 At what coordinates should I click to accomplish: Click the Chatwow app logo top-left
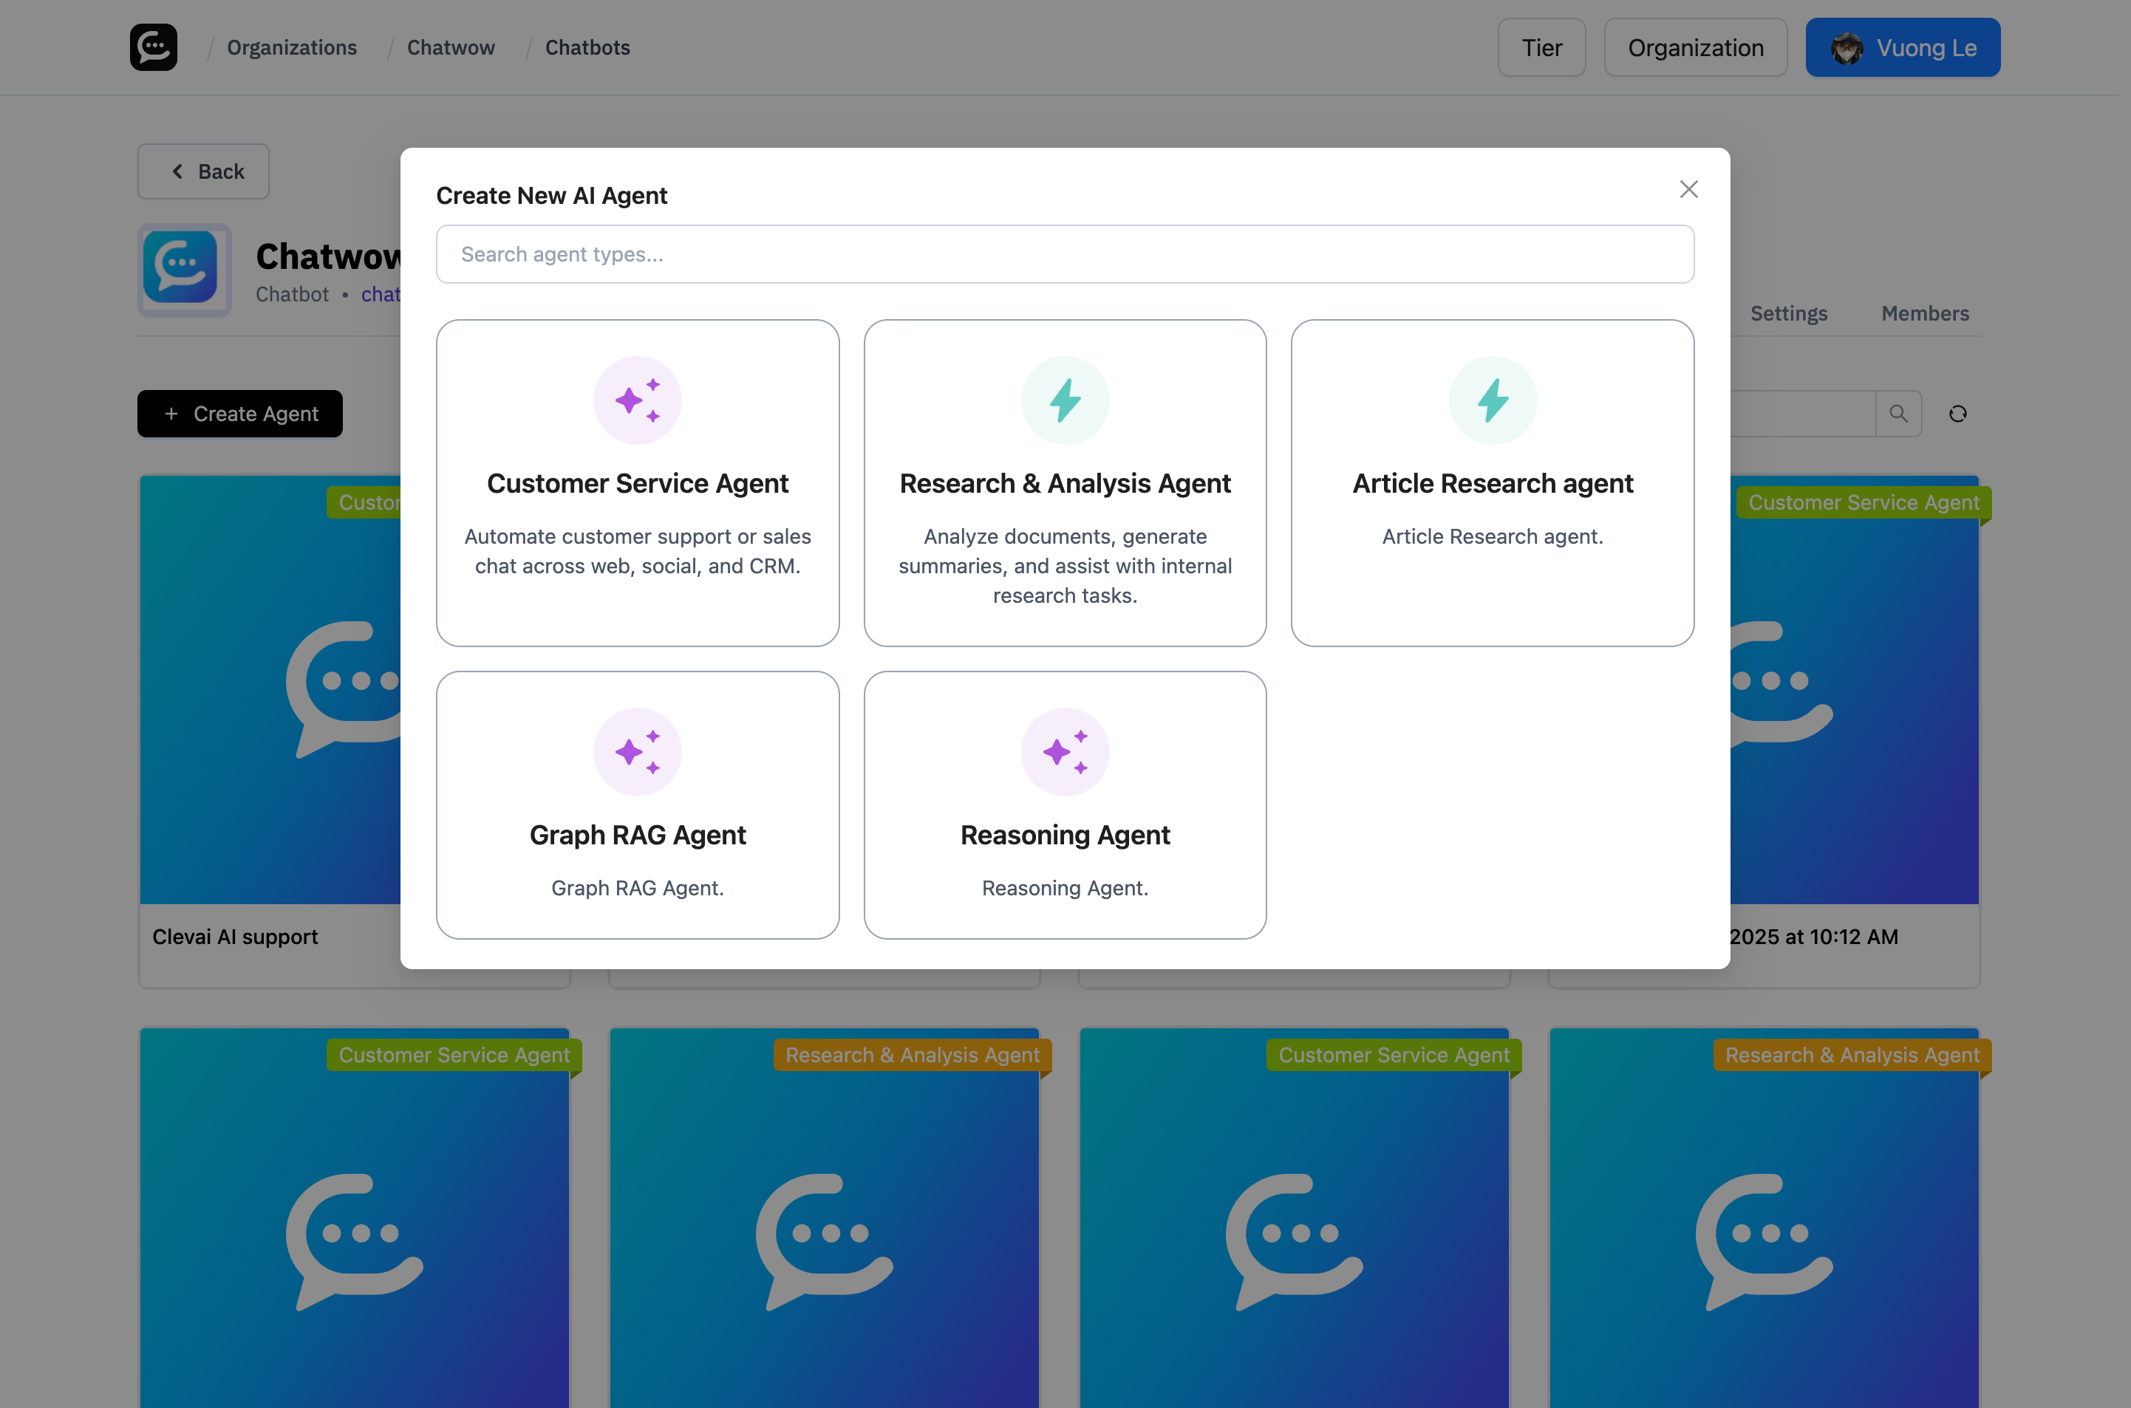point(153,47)
